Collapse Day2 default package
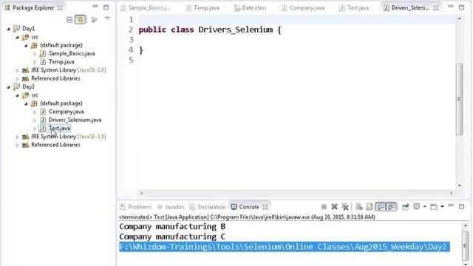Screen dimensions: 473x266 coord(26,103)
